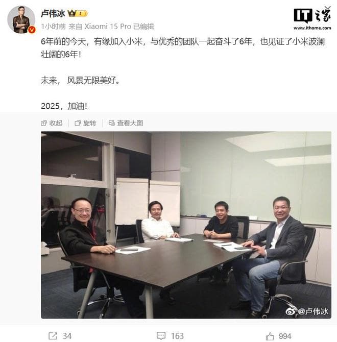Open the 1小时前 post timestamp
Viewport: 337px width, 342px height.
click(x=54, y=27)
